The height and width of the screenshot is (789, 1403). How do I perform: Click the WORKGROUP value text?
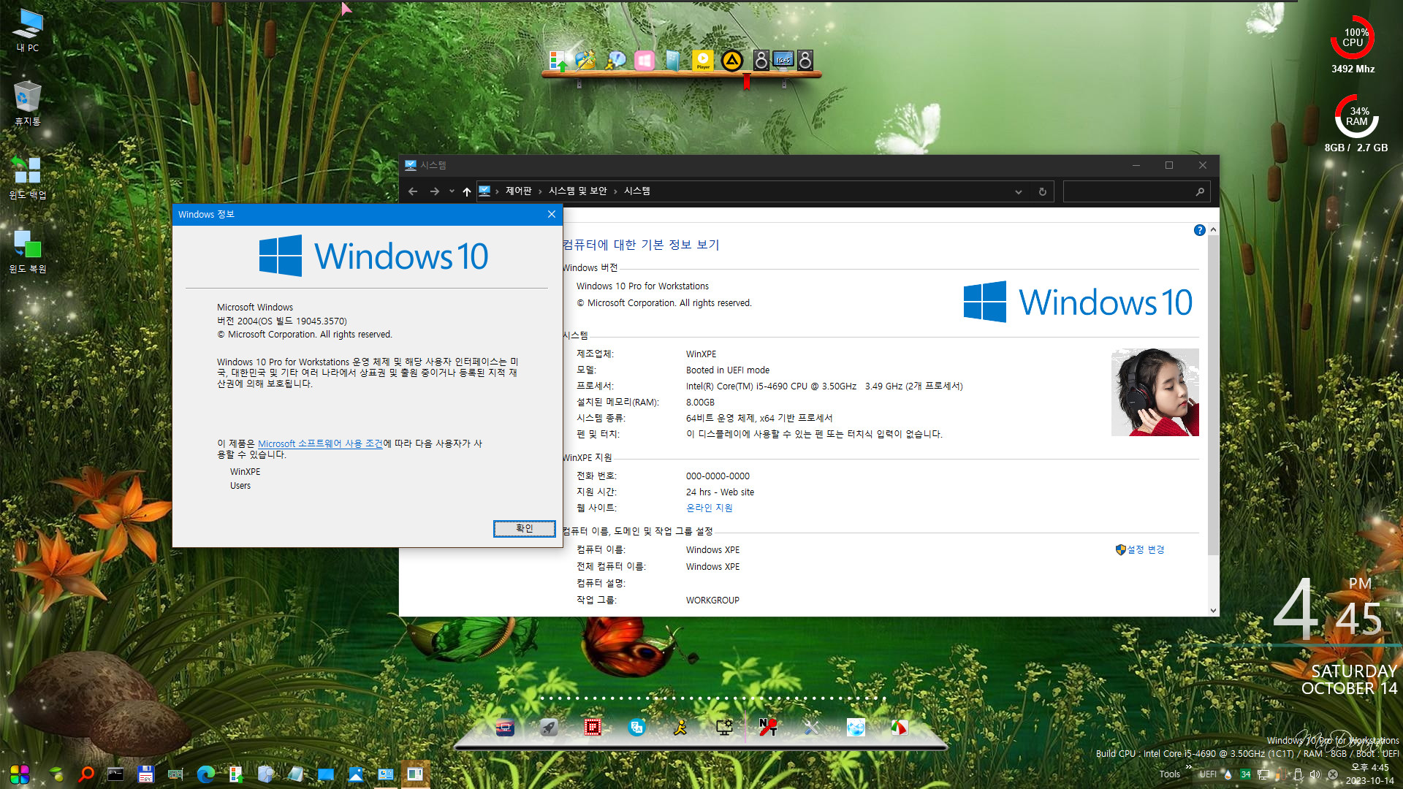click(712, 600)
